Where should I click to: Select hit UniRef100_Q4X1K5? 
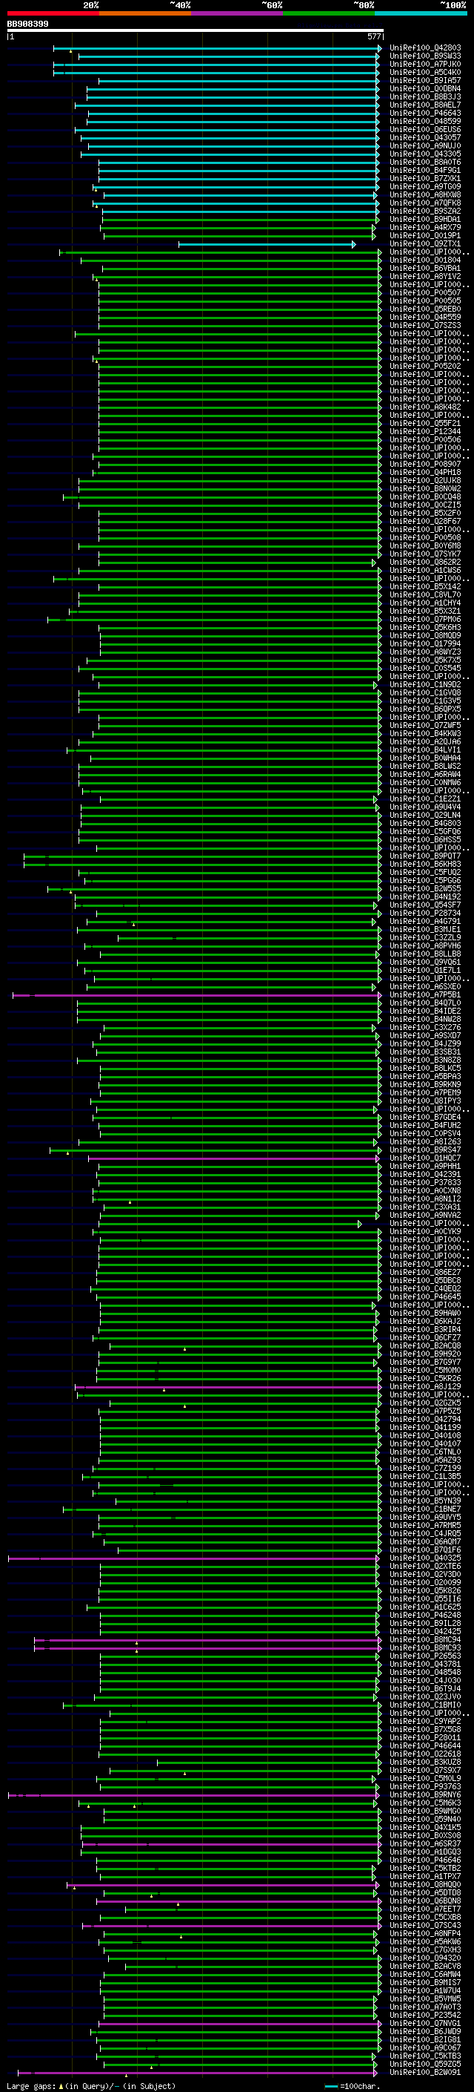point(425,1827)
